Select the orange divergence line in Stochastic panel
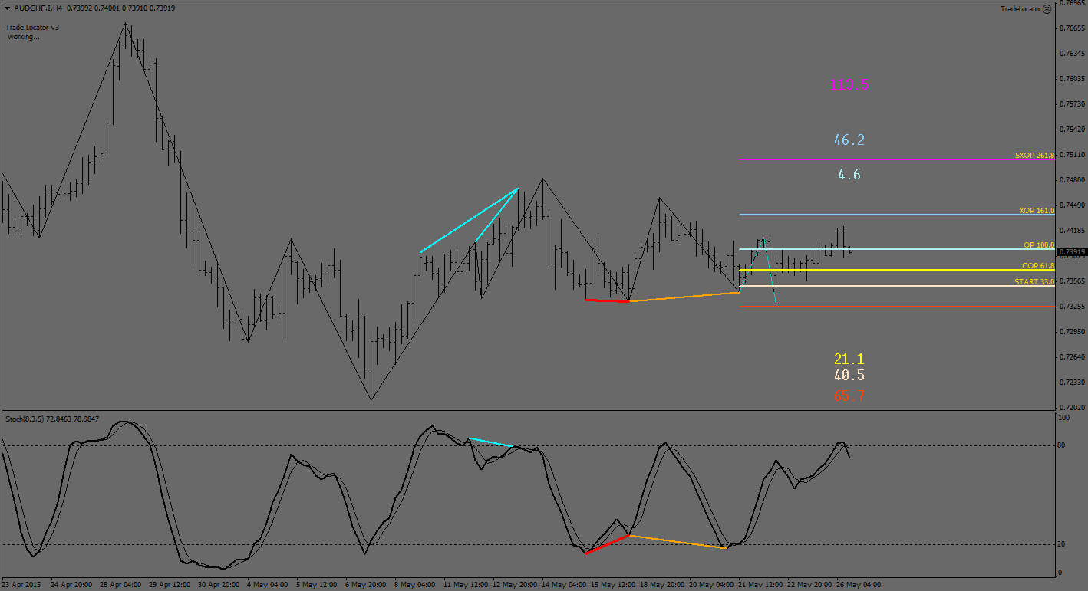Screen dimensions: 1088x591 point(678,541)
